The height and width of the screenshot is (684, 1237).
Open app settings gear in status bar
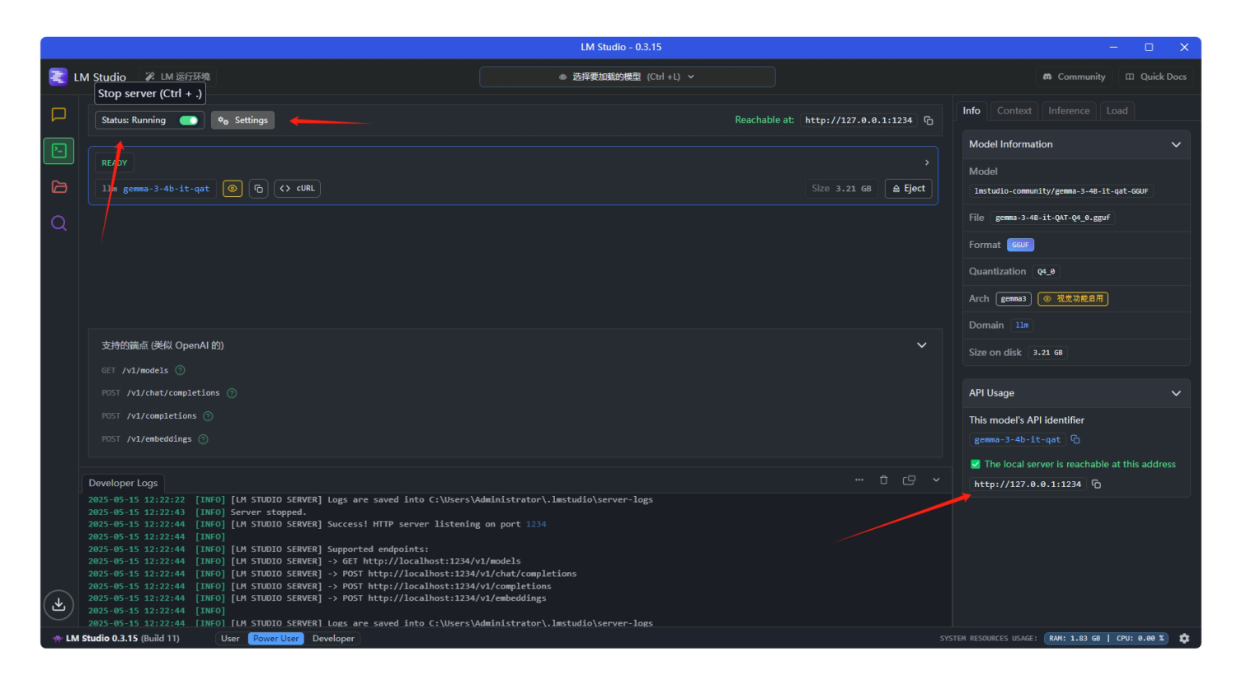[1184, 639]
